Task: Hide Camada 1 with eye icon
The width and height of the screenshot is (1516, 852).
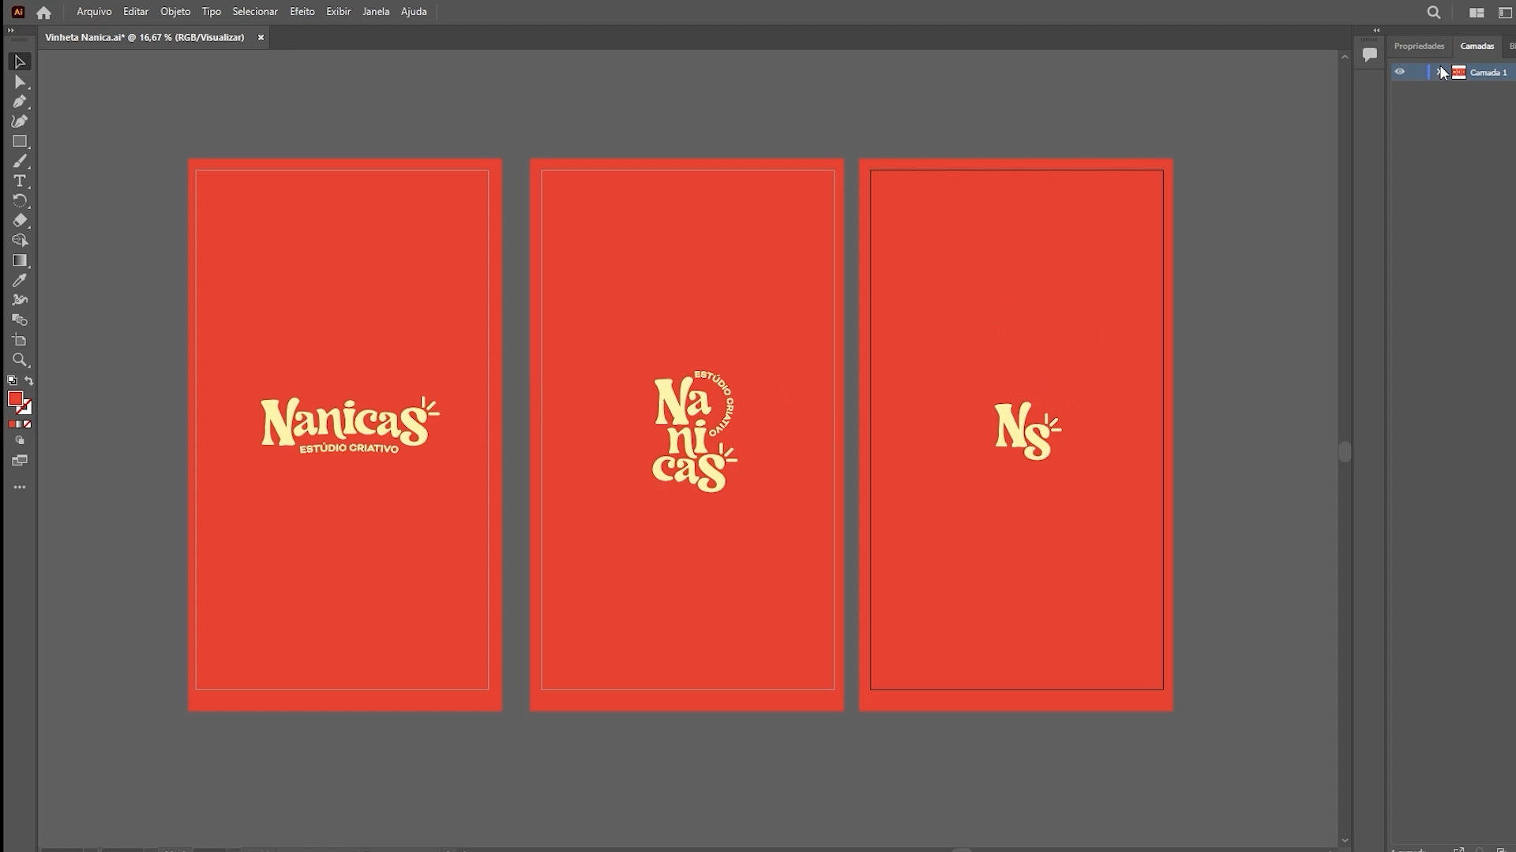Action: tap(1399, 72)
